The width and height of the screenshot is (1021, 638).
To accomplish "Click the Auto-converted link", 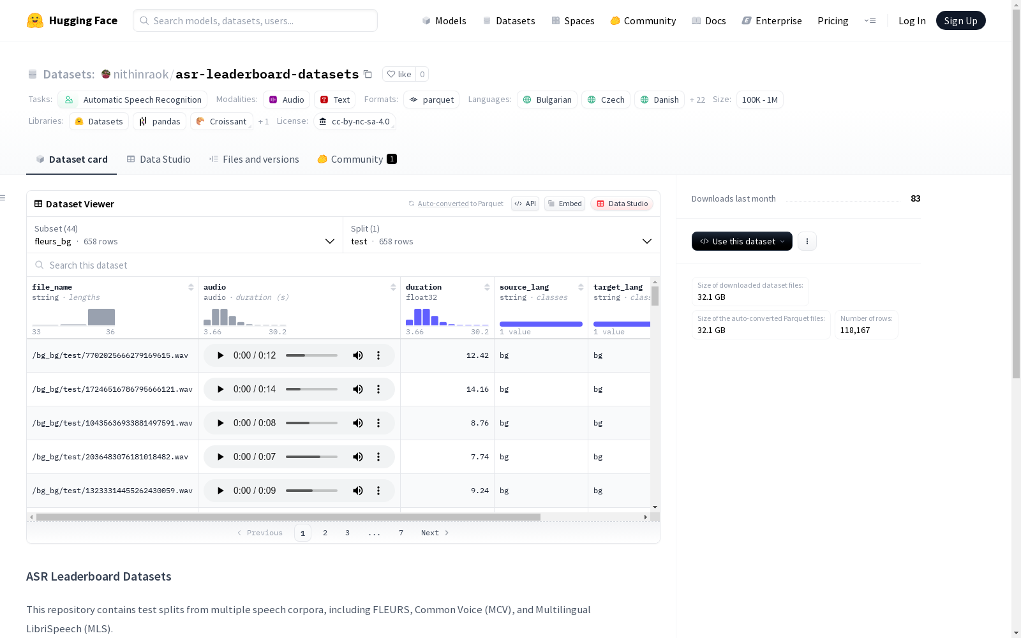I will 443,204.
